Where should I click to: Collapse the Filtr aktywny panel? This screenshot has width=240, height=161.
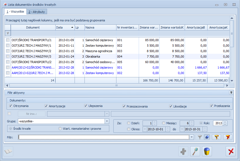[231, 92]
